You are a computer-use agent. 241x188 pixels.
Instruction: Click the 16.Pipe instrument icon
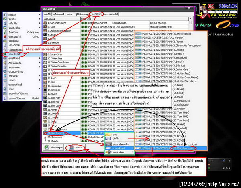pos(45,82)
